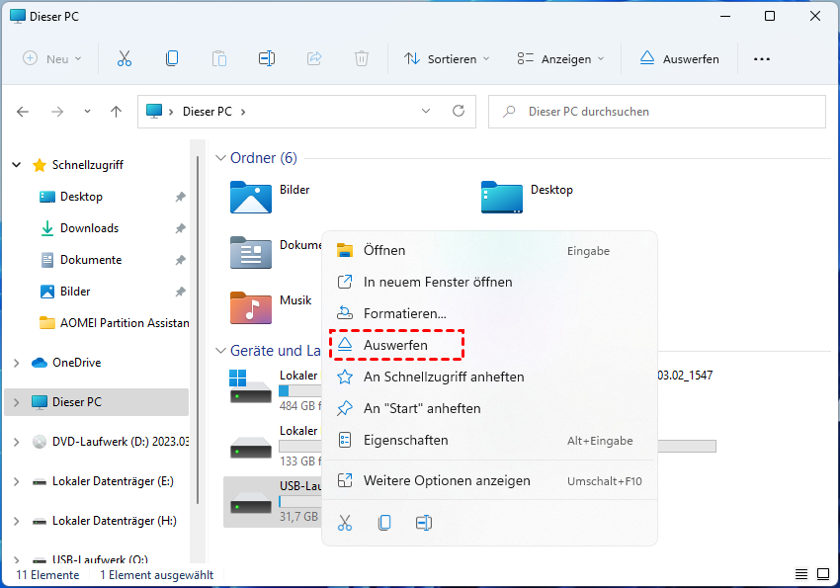The height and width of the screenshot is (588, 840).
Task: Switch to large icons view in status bar
Action: click(x=823, y=574)
